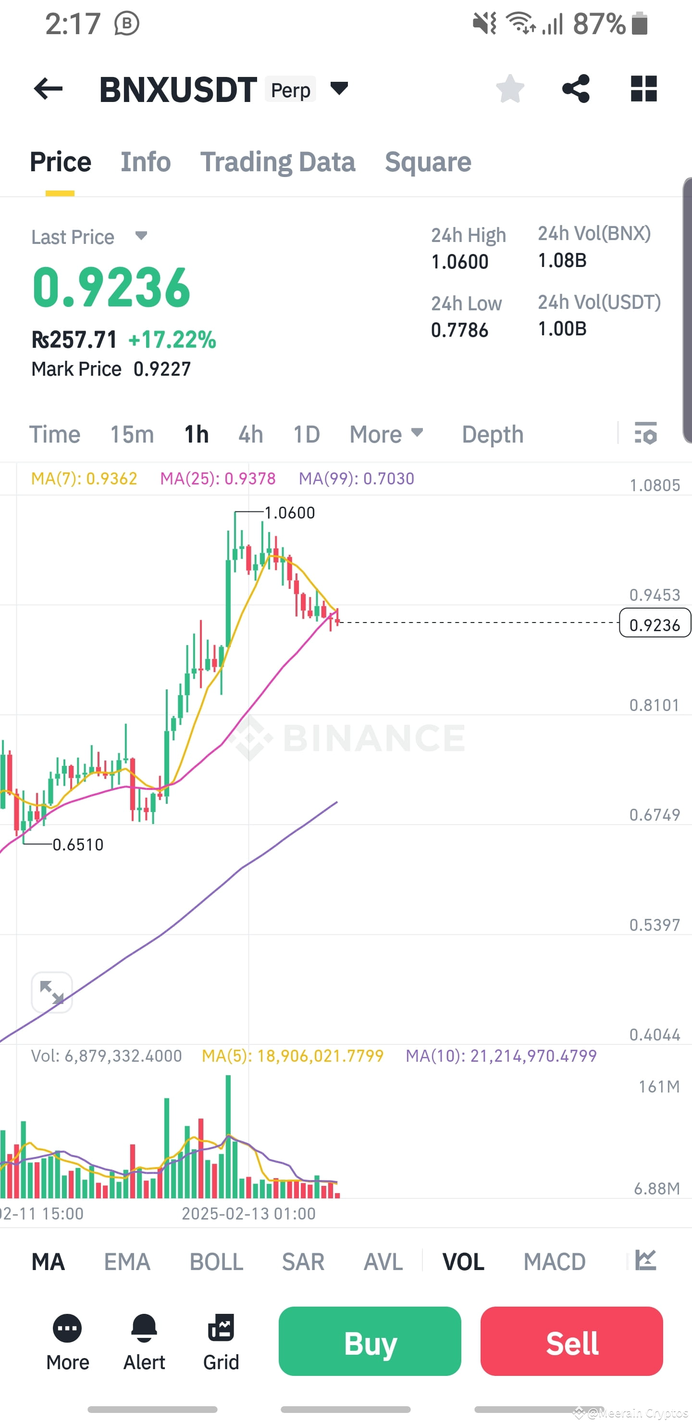Image resolution: width=692 pixels, height=1424 pixels.
Task: Open the share options for BNXUSDT
Action: pyautogui.click(x=576, y=89)
